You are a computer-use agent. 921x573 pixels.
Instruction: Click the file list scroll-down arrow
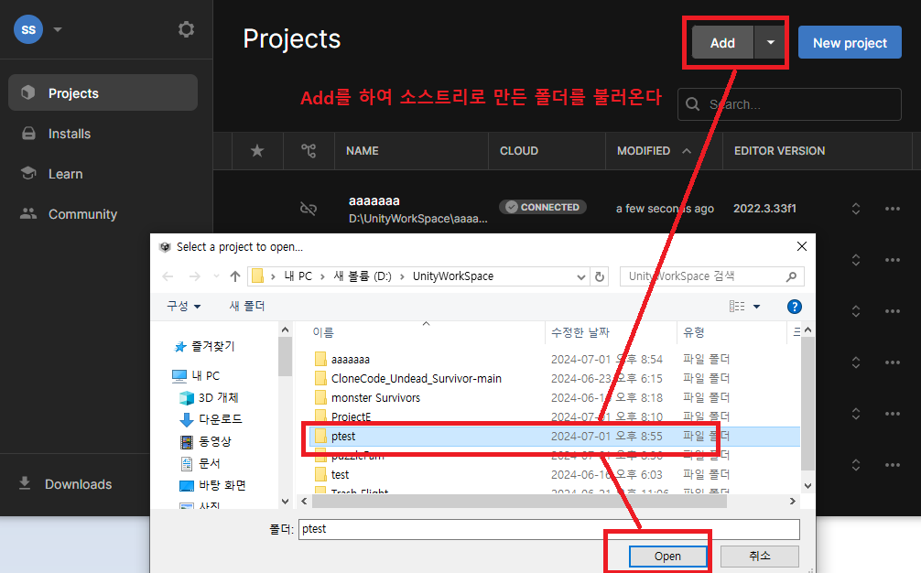[x=807, y=485]
